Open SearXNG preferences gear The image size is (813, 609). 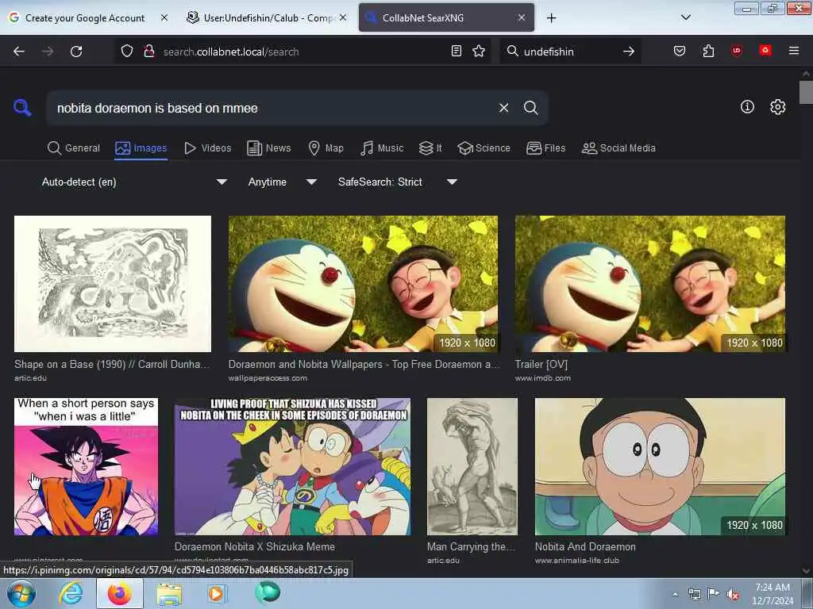tap(777, 107)
